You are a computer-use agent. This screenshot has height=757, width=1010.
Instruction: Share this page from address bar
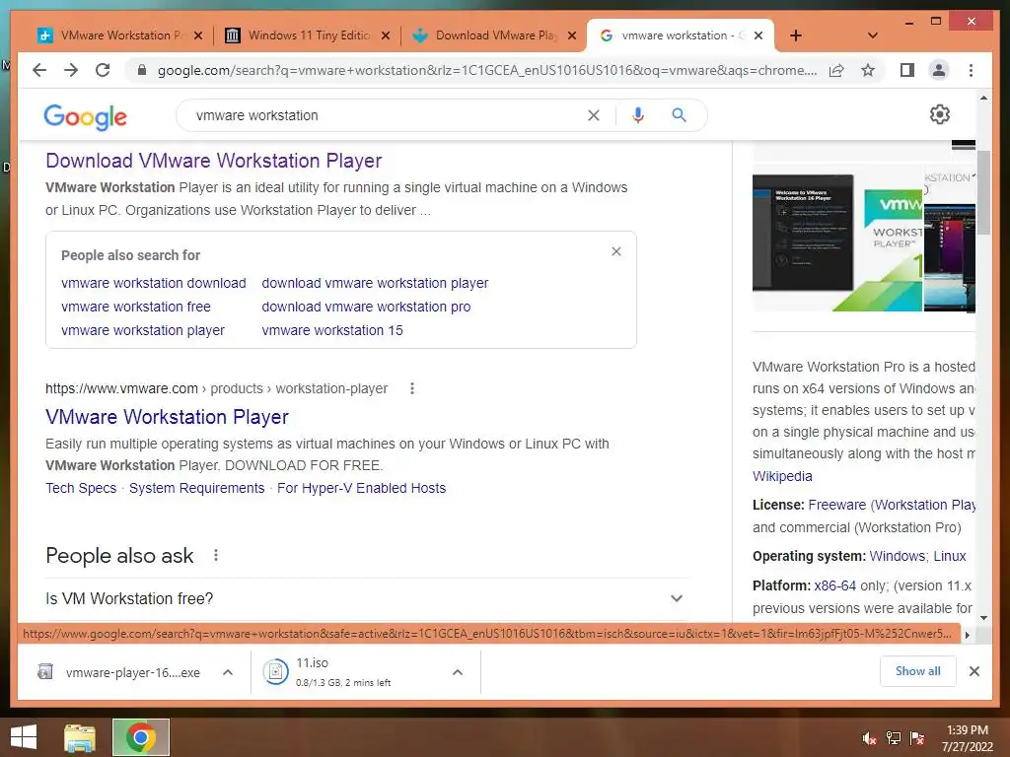[x=836, y=70]
